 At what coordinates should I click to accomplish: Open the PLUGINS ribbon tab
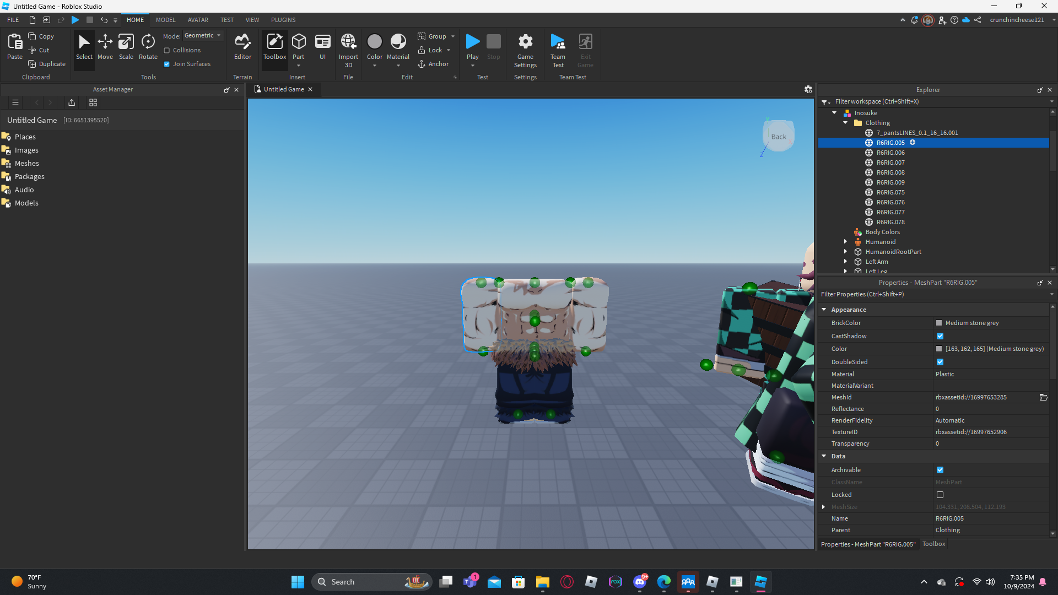click(283, 20)
